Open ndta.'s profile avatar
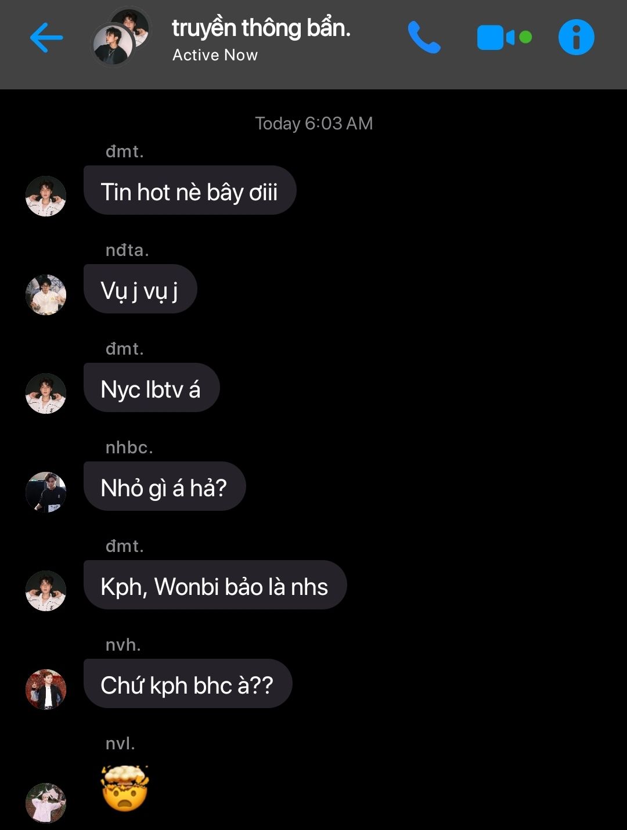The width and height of the screenshot is (627, 830). (x=46, y=295)
